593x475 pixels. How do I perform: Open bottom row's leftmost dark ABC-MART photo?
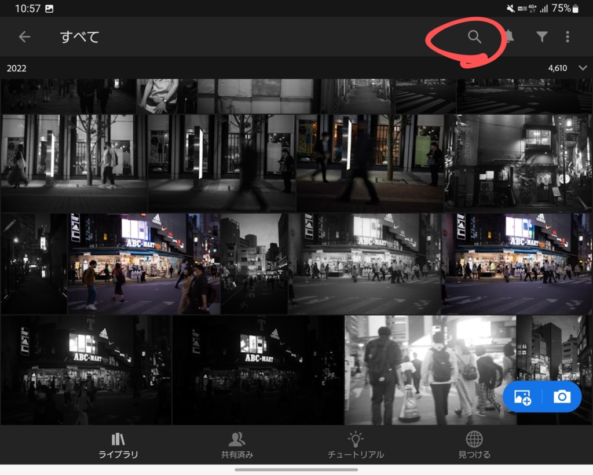click(86, 370)
